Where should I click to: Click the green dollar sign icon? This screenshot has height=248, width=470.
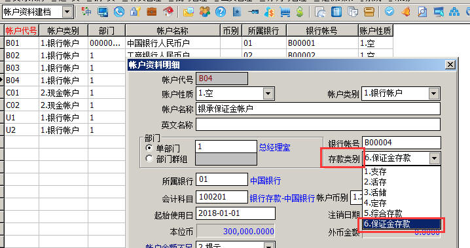299,12
